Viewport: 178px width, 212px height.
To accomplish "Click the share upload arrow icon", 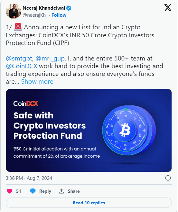I will [61, 191].
